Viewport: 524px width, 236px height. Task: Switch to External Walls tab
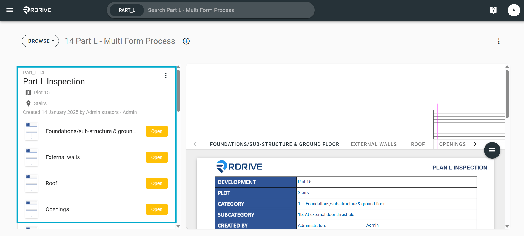pos(374,144)
